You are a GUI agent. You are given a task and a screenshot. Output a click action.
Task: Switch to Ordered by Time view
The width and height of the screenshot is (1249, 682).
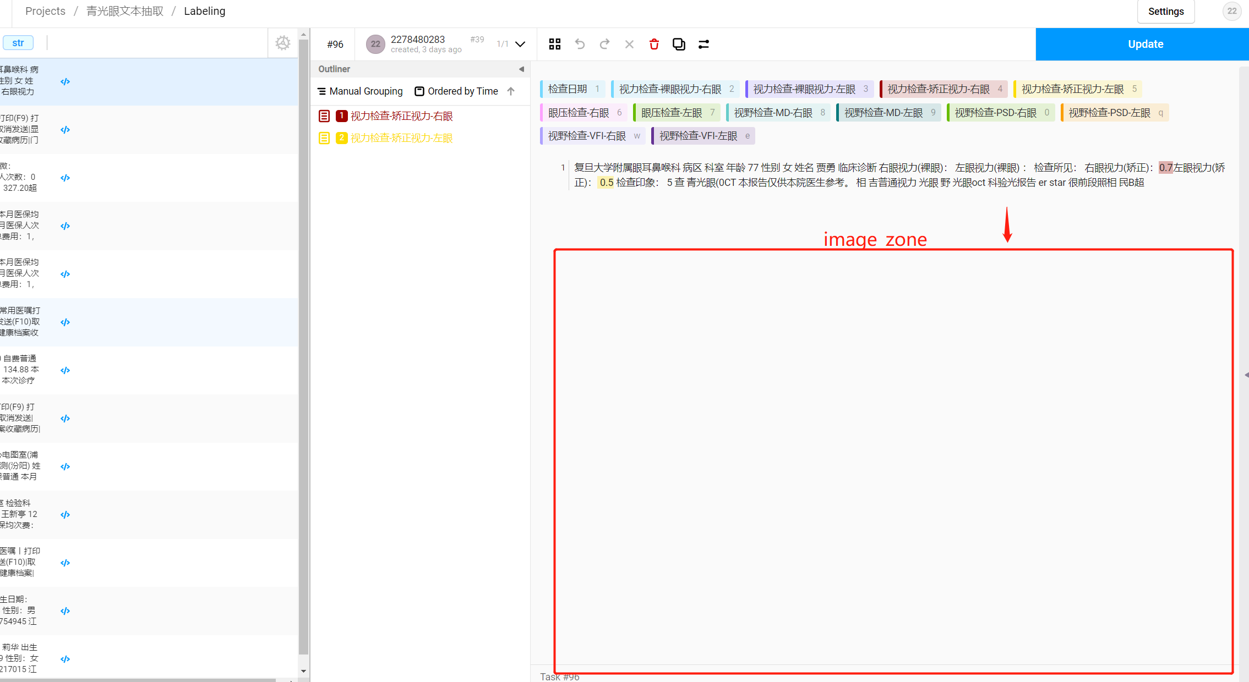(x=462, y=91)
